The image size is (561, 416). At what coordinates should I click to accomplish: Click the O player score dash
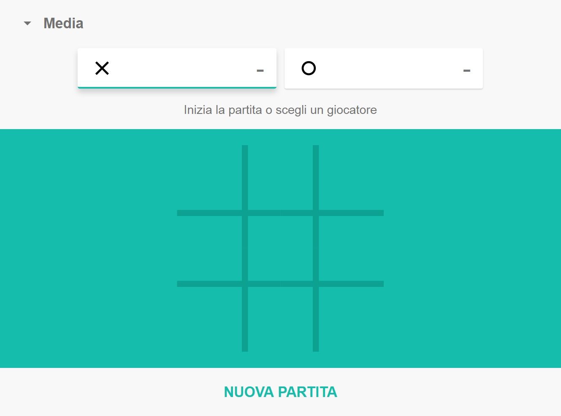(x=466, y=70)
